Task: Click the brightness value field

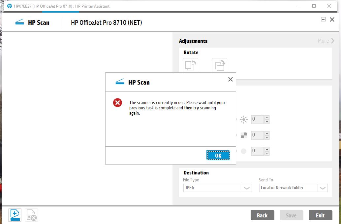Action: (258, 119)
